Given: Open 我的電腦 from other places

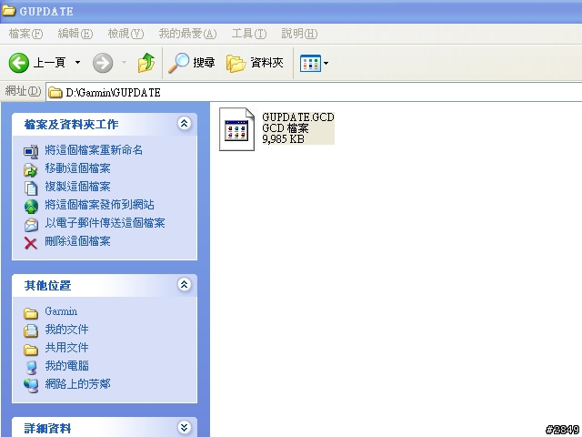Looking at the screenshot, I should (66, 366).
